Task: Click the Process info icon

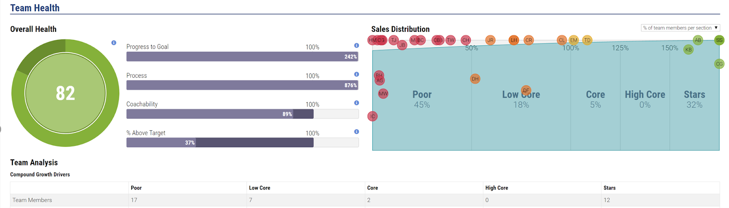Action: pyautogui.click(x=356, y=74)
